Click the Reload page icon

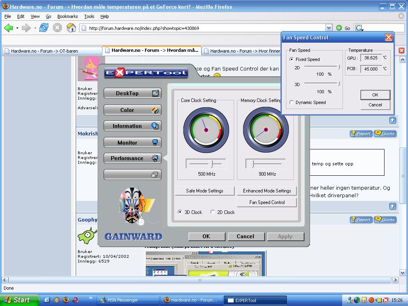[44, 27]
